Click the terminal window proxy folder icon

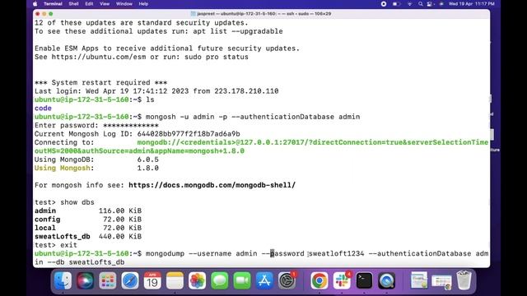pos(193,14)
